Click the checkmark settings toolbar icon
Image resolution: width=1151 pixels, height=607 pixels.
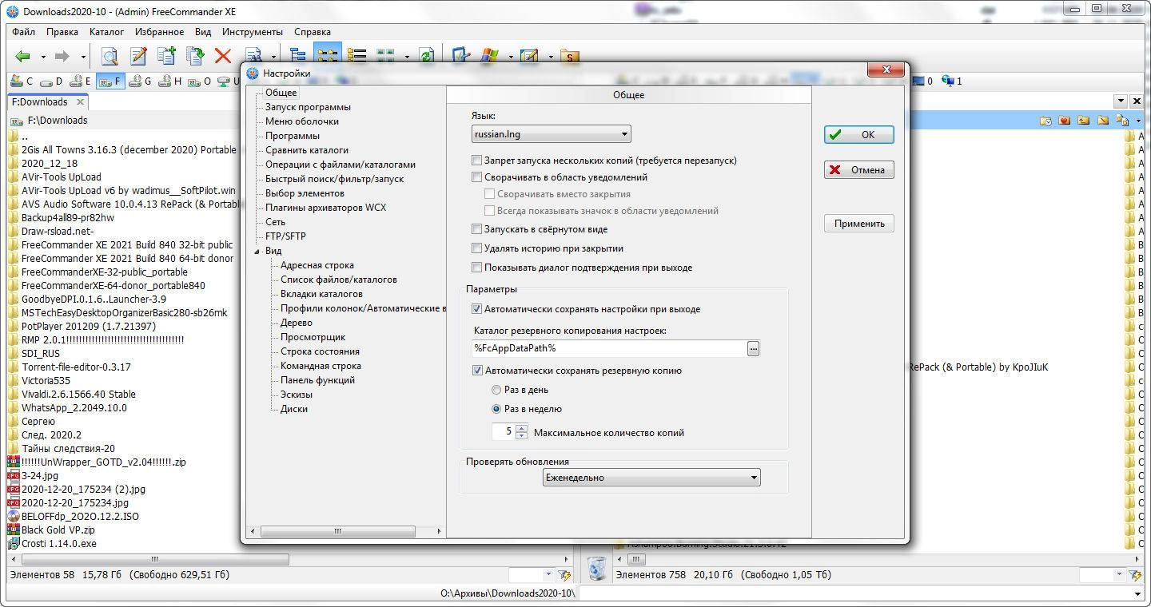[x=461, y=56]
